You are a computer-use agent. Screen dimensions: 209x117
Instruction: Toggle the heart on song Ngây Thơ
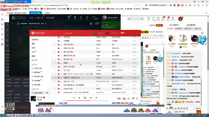(x=59, y=81)
